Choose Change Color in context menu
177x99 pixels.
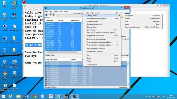(102, 27)
